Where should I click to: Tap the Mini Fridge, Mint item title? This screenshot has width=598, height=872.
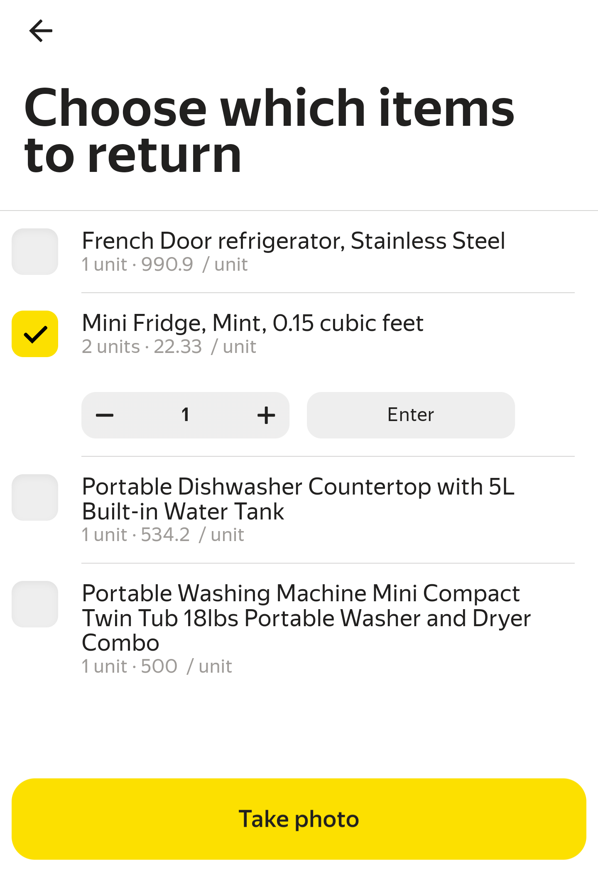click(252, 323)
